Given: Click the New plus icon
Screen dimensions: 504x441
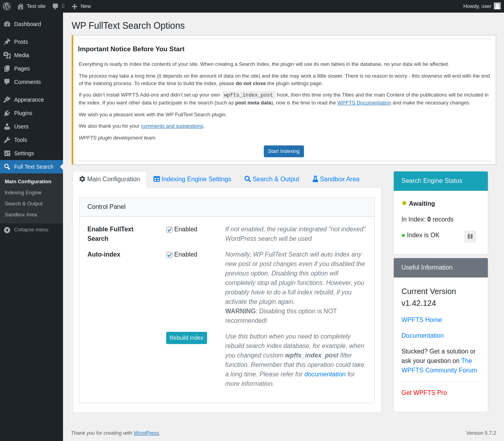Looking at the screenshot, I should (x=74, y=6).
